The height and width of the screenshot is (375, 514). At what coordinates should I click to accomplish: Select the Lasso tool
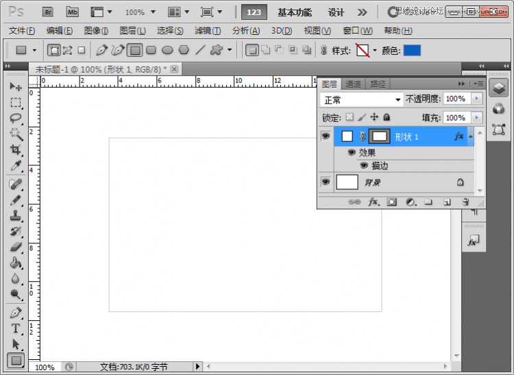tap(16, 118)
